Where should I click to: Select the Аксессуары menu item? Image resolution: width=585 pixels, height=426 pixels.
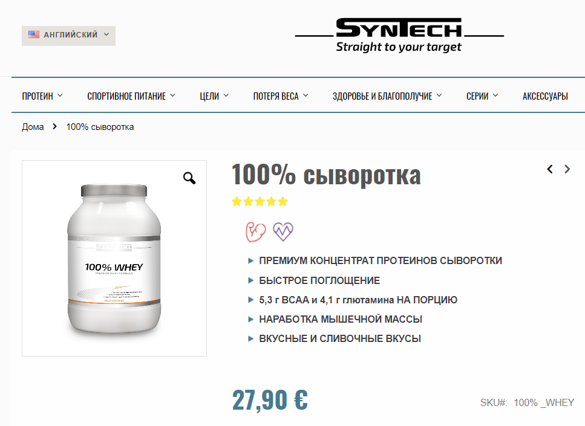[x=545, y=96]
